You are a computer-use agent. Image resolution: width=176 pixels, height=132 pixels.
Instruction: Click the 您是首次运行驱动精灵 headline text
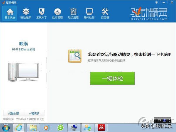(x=129, y=55)
